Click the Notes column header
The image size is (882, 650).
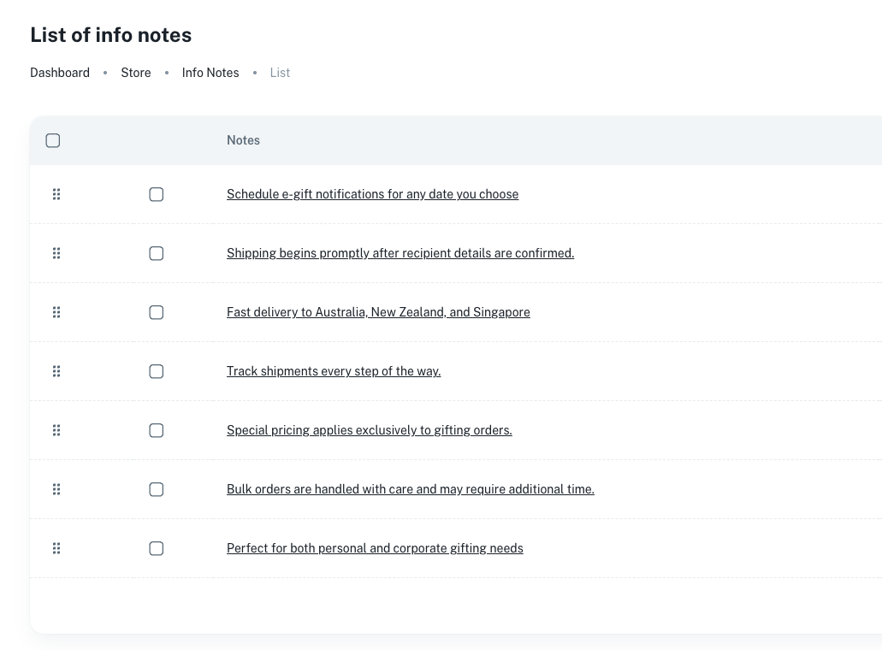243,140
